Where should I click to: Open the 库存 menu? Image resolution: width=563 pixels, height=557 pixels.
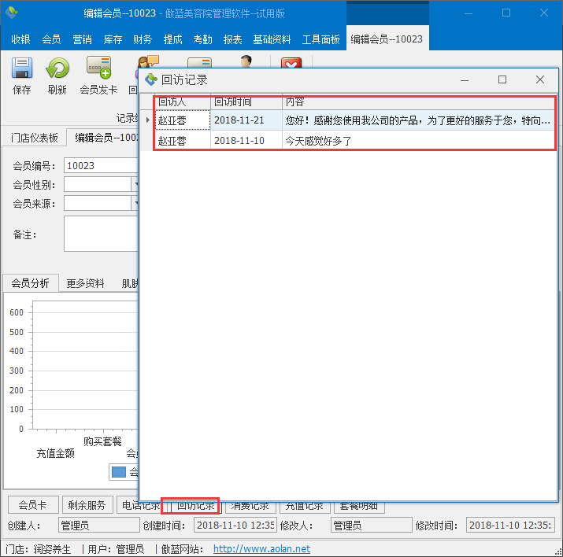113,39
